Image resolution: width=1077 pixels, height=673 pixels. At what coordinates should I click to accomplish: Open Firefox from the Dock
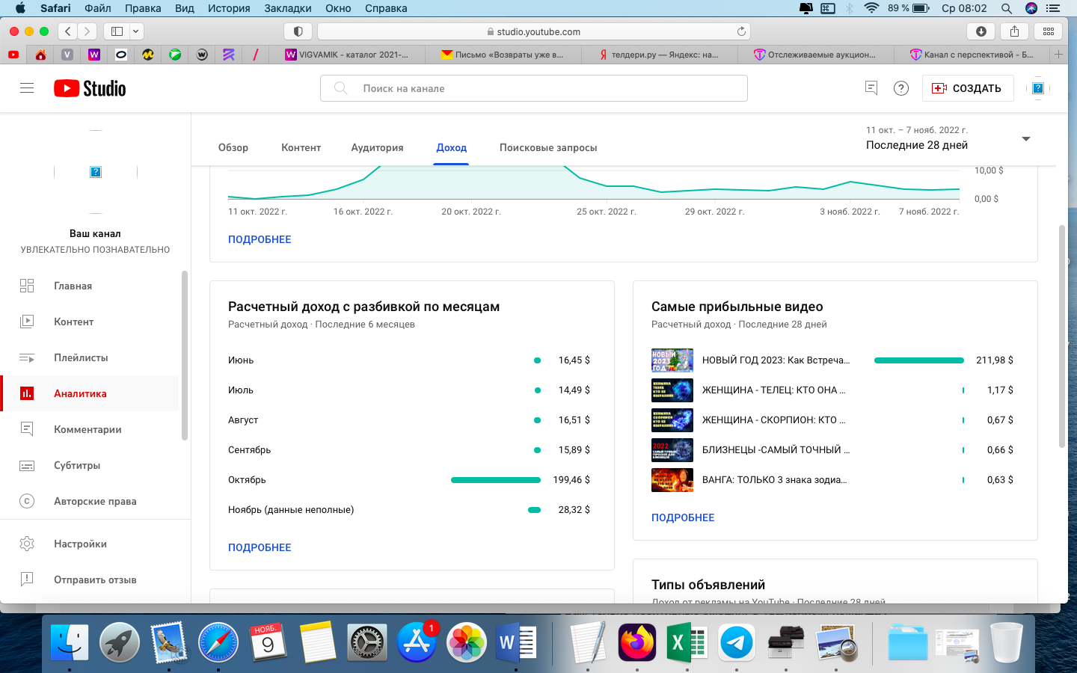pyautogui.click(x=637, y=642)
